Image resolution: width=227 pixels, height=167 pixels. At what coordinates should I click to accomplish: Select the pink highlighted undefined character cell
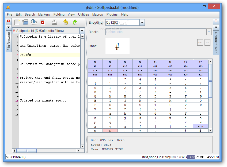tap(110, 131)
